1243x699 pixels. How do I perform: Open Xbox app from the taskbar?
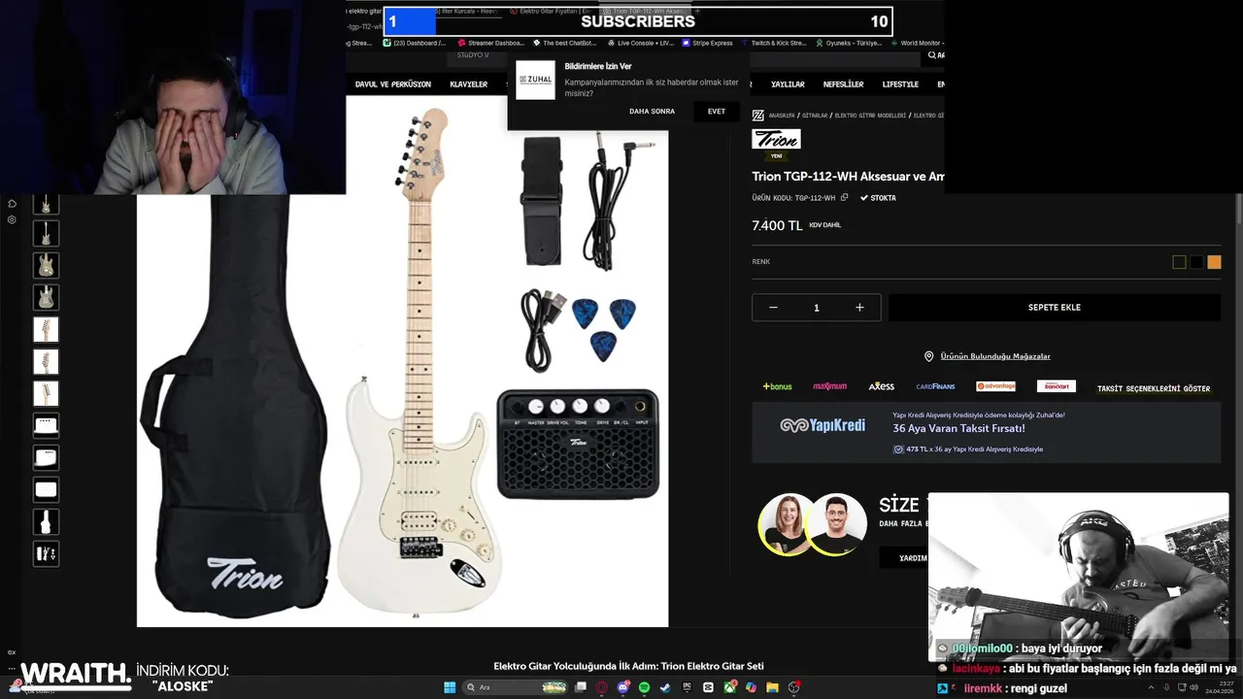tap(729, 687)
